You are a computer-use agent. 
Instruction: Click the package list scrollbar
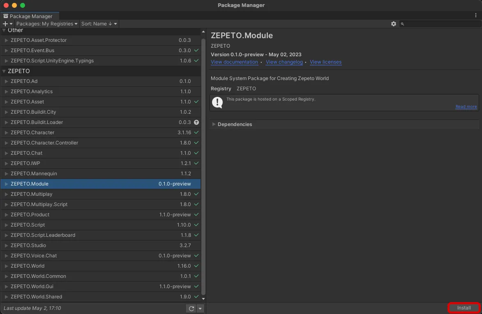pos(203,166)
